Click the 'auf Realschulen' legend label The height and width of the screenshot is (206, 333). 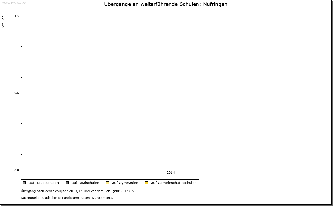click(85, 183)
